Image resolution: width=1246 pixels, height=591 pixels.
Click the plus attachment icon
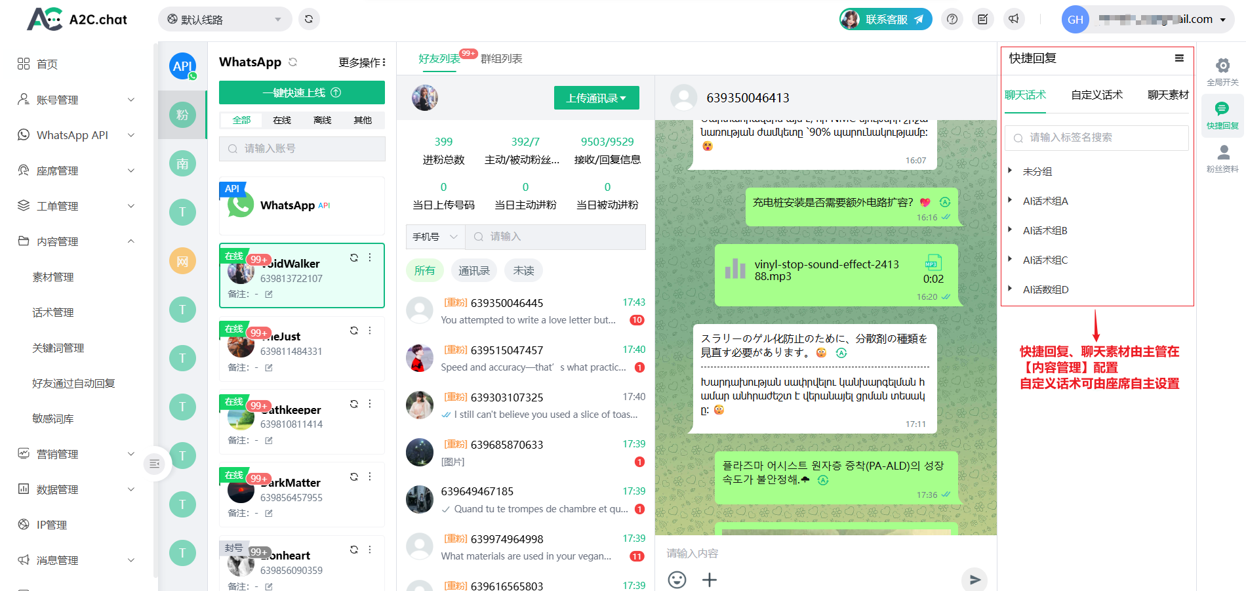coord(710,579)
